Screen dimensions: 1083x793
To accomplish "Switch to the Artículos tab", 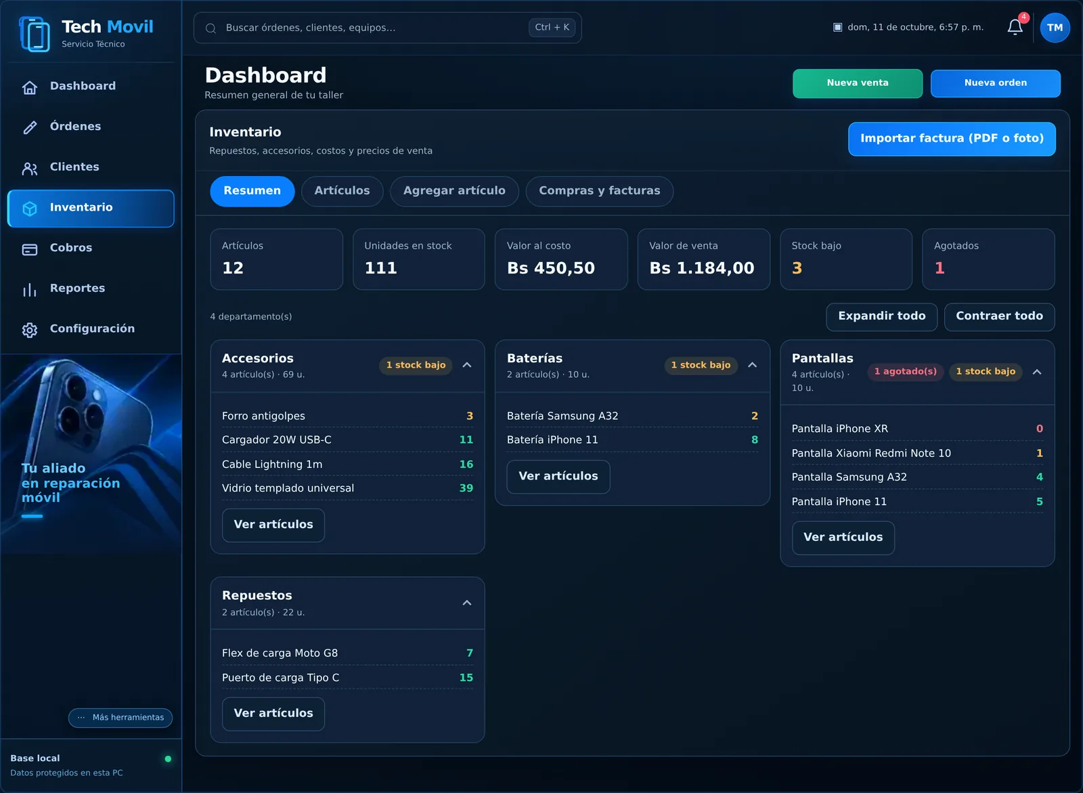I will point(342,191).
